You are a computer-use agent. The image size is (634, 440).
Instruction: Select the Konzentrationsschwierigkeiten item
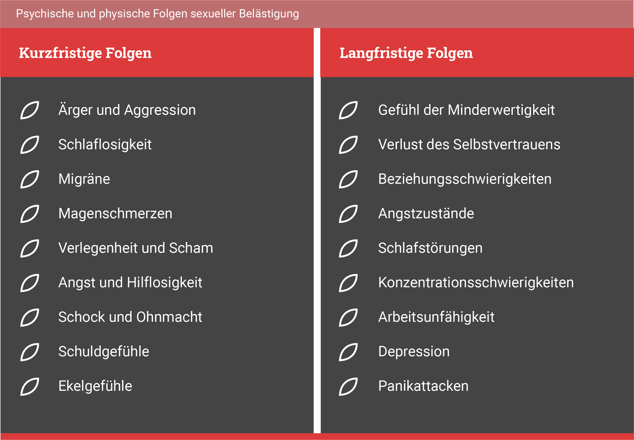476,283
